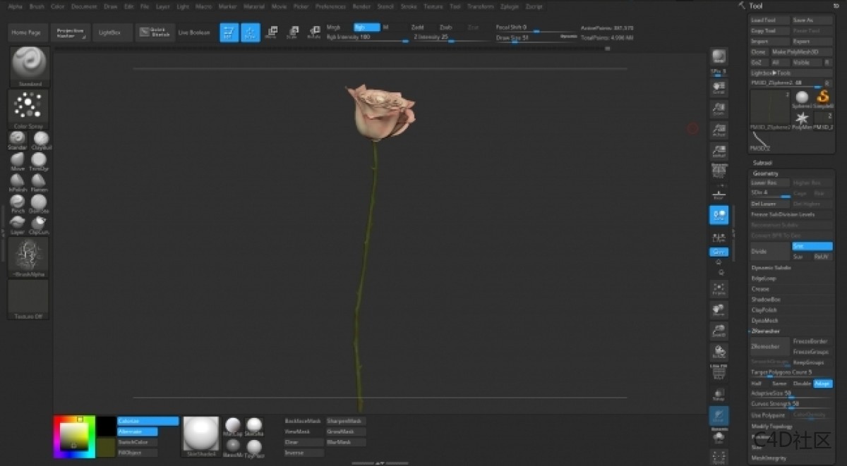Open the Standard brush thumbnail
The image size is (847, 466).
29,63
